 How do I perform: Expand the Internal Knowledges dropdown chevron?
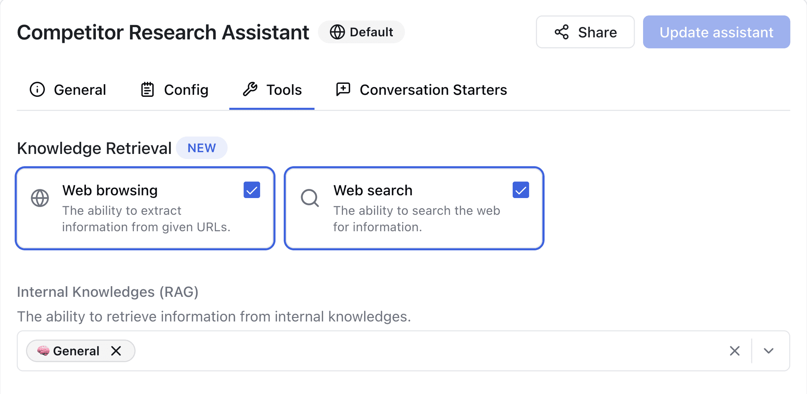pyautogui.click(x=768, y=351)
